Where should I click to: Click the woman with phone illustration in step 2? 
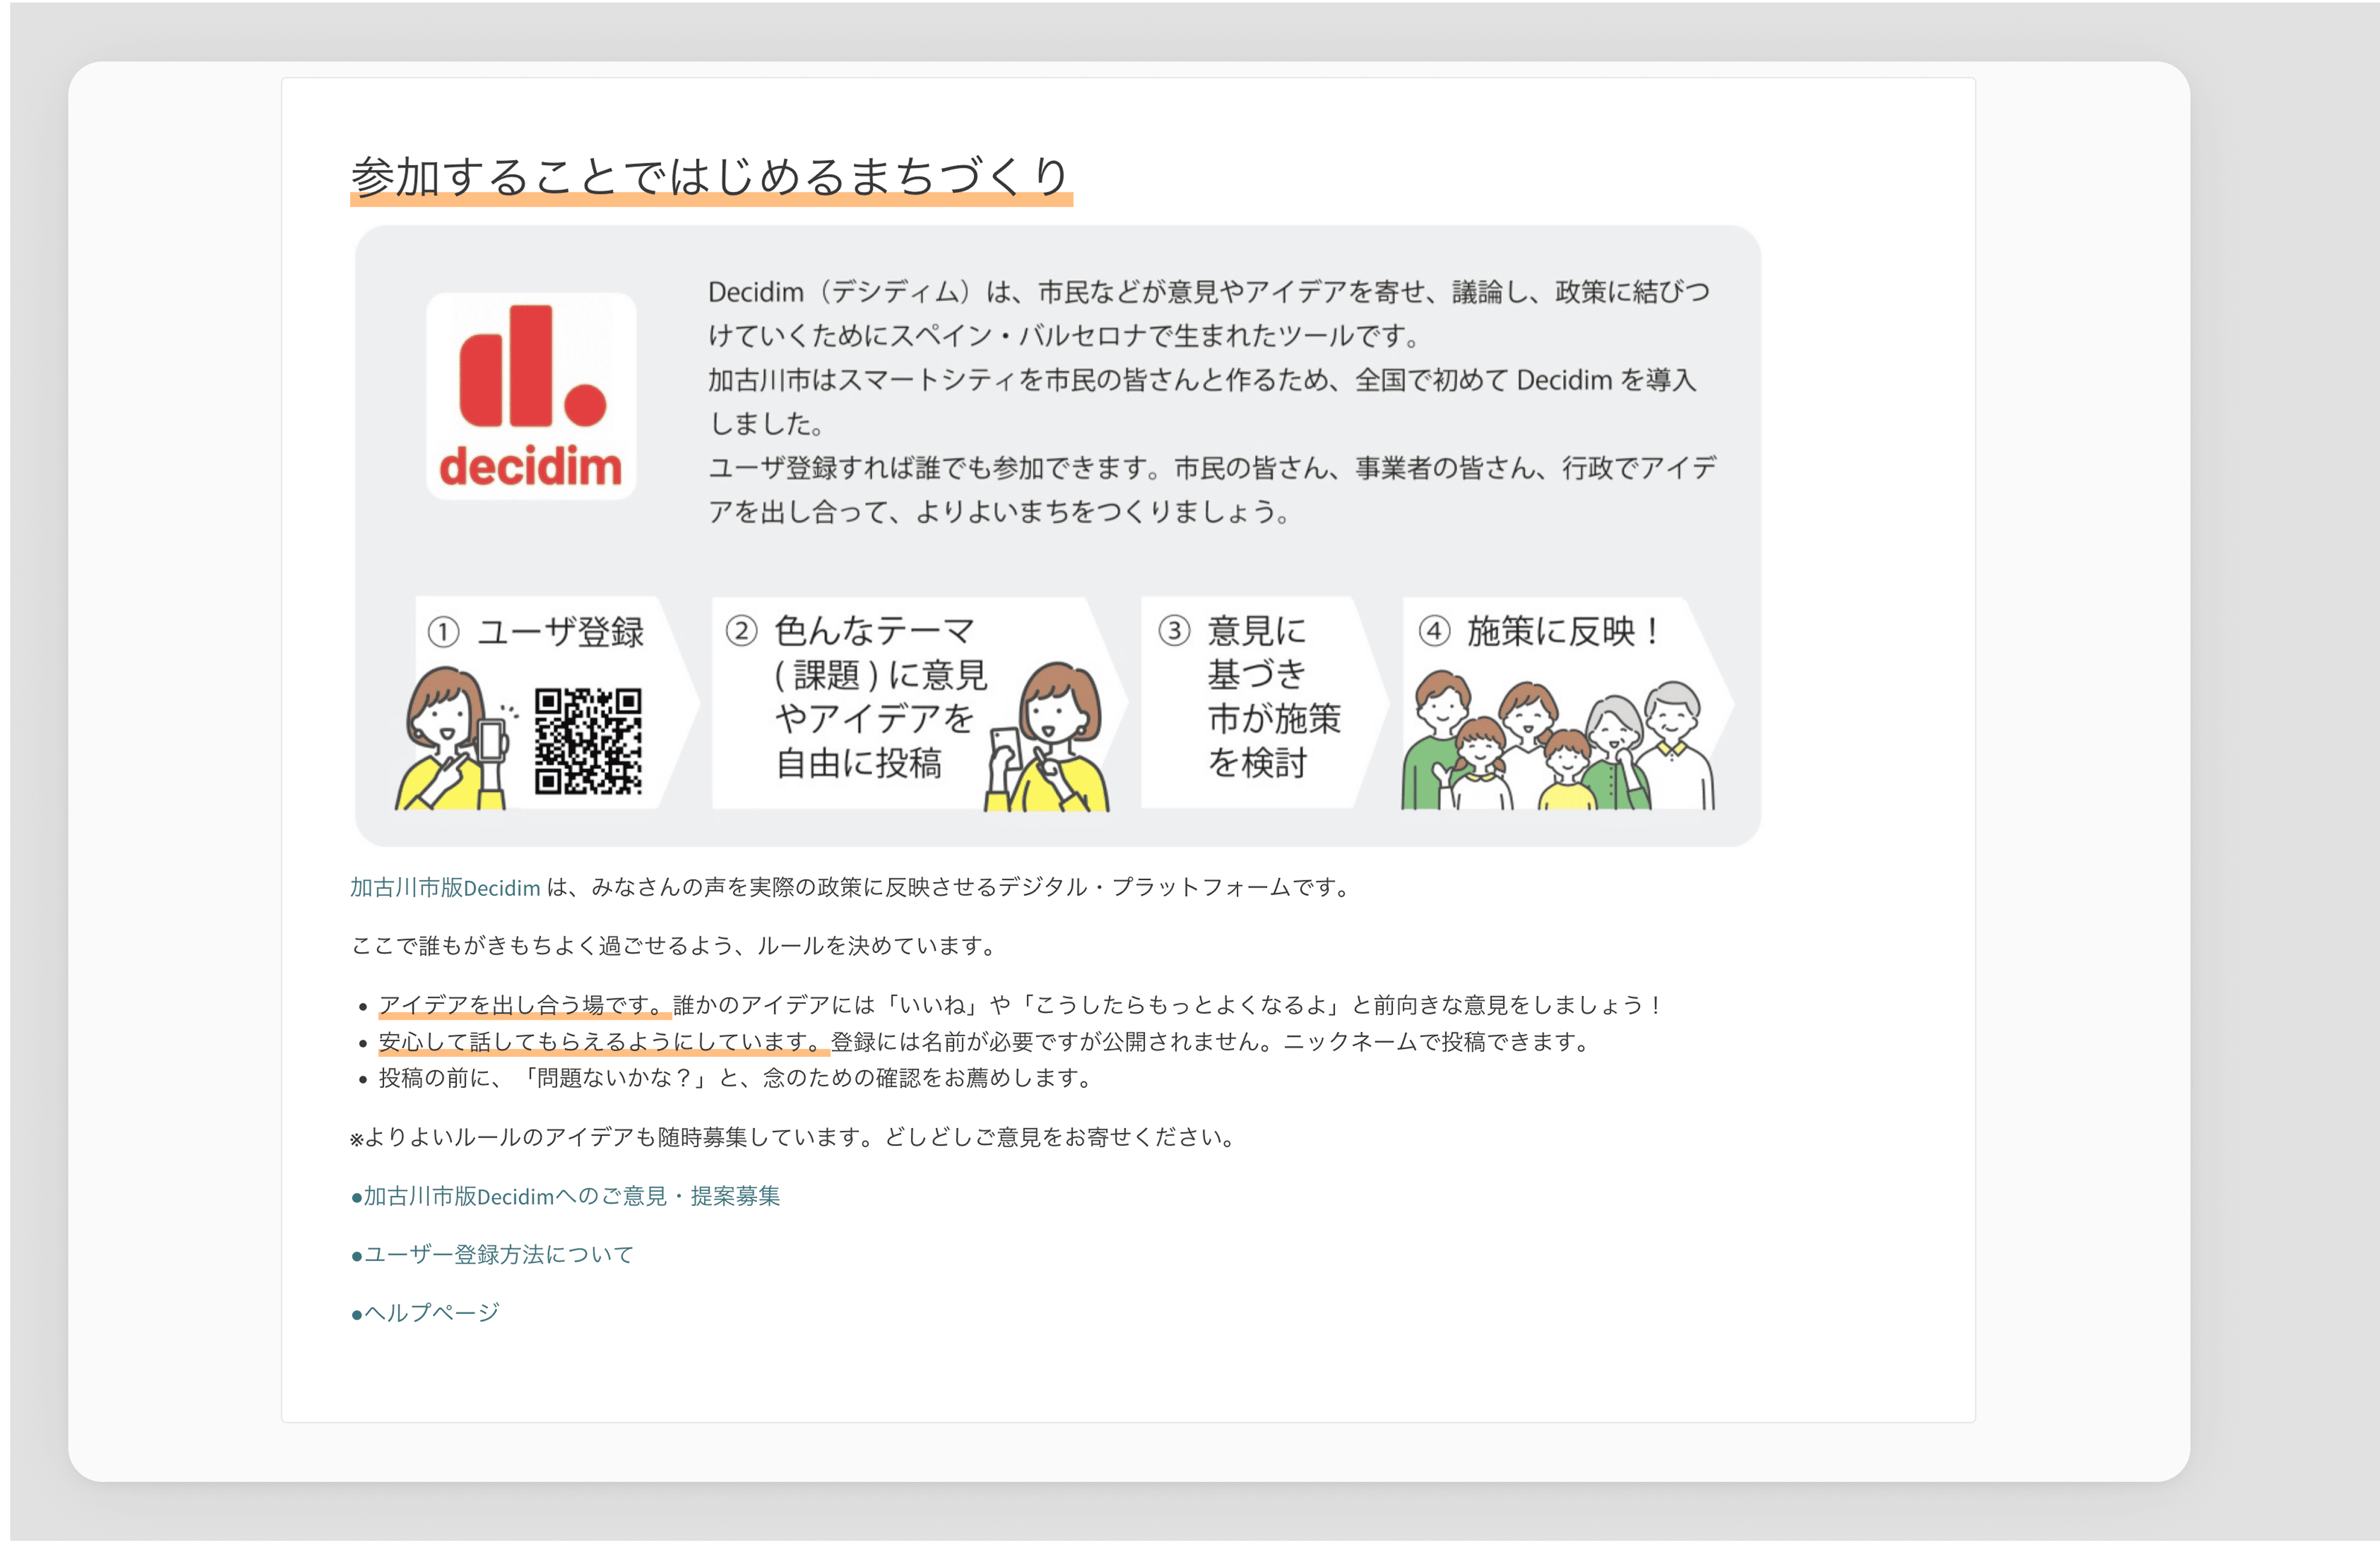1047,736
